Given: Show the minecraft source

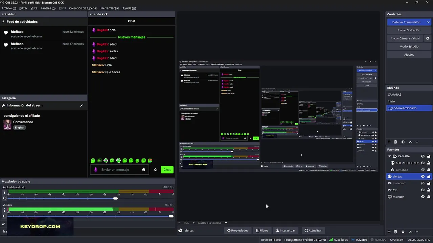Looking at the screenshot, I should 423,183.
